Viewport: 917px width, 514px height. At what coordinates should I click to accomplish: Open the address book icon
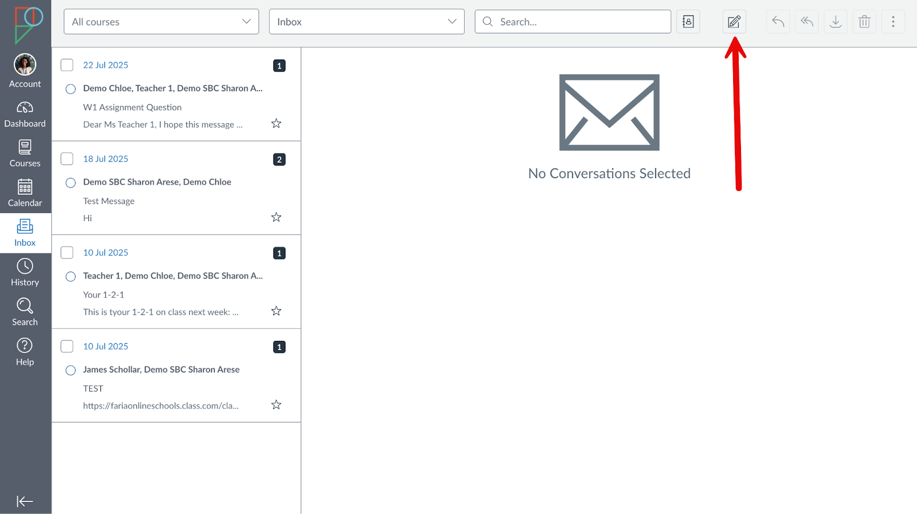click(688, 22)
